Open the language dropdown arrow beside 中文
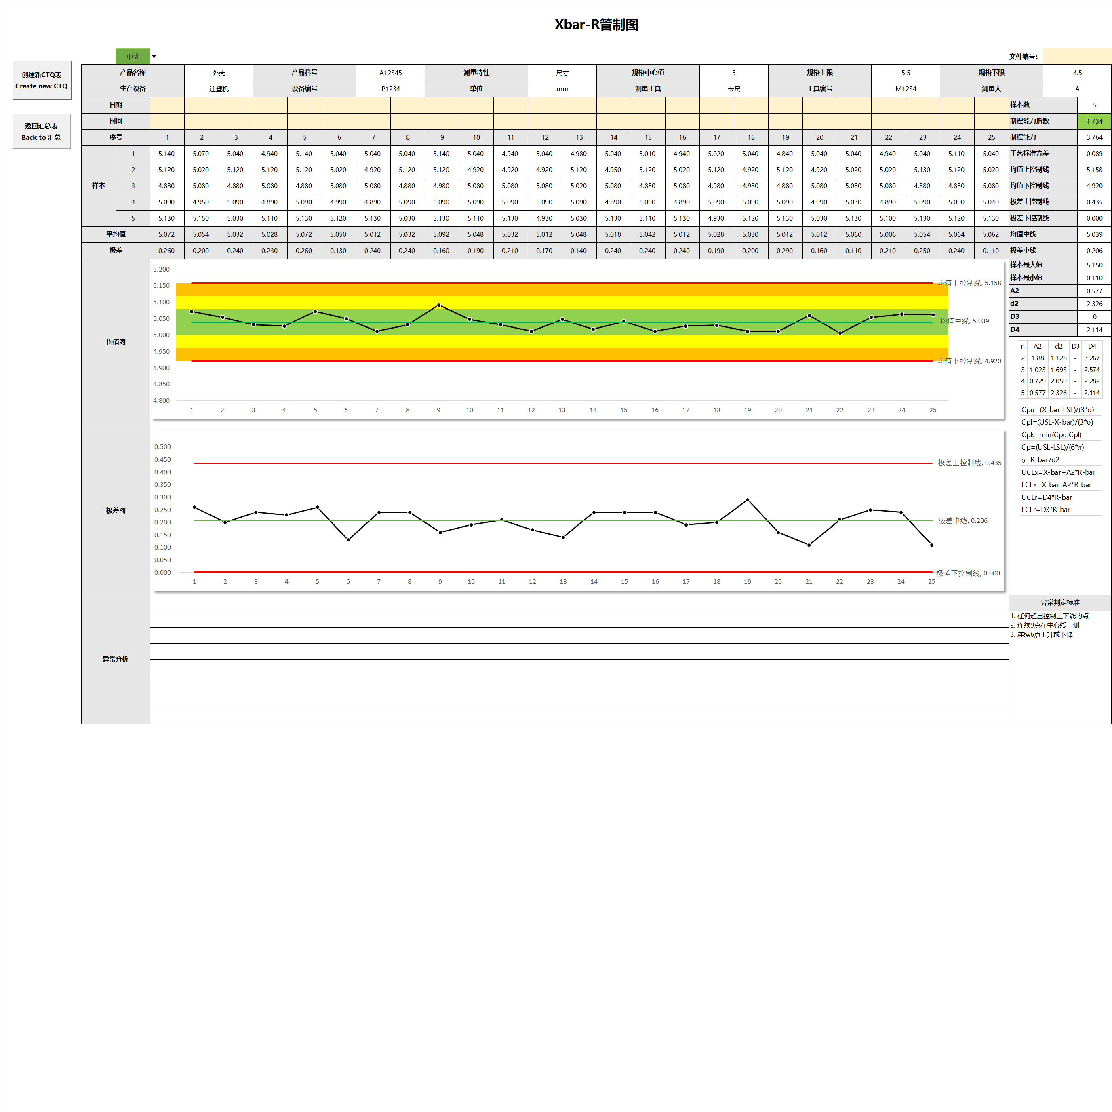Viewport: 1112px width, 1112px height. pos(154,57)
